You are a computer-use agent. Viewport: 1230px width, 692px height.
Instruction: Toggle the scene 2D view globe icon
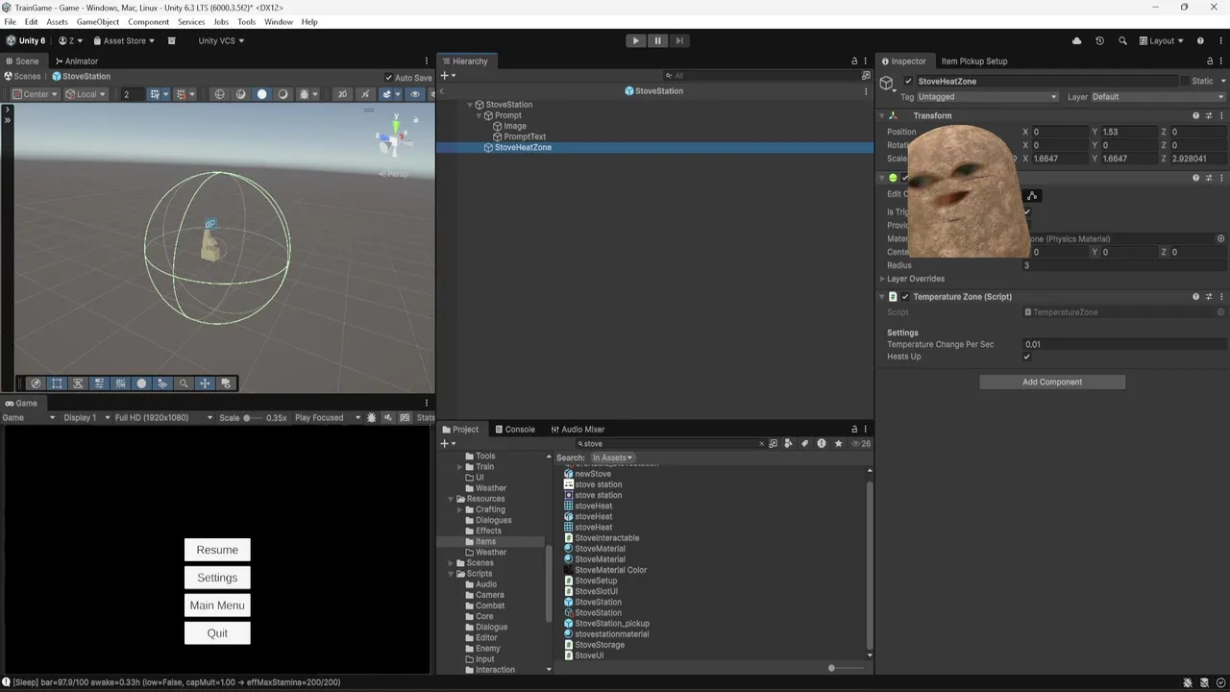click(x=219, y=94)
